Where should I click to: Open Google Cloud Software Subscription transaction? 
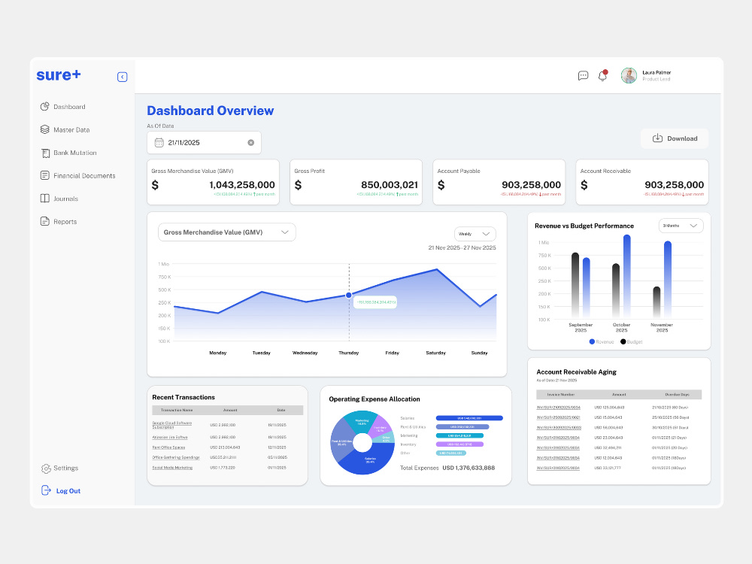point(171,425)
